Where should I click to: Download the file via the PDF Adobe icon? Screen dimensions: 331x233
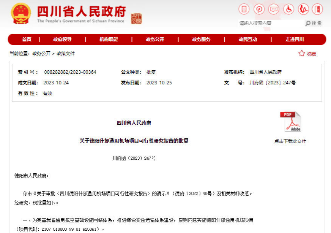(290, 122)
